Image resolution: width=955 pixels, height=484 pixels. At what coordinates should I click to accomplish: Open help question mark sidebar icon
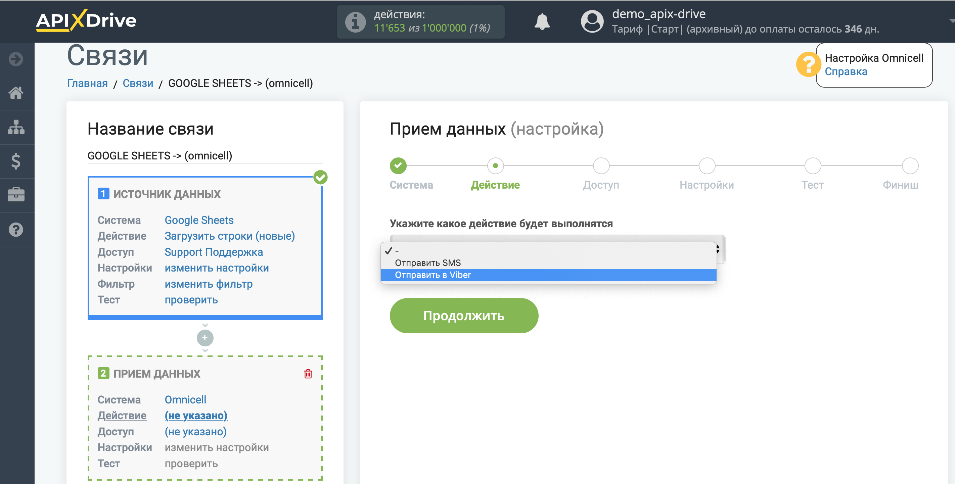coord(16,230)
